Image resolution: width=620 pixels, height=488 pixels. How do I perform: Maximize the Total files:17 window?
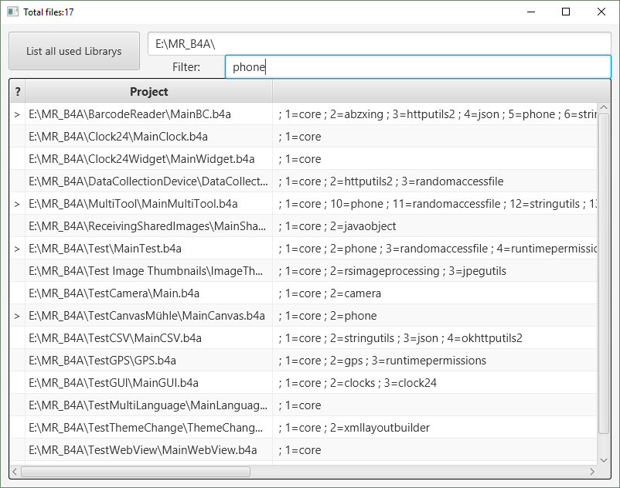(x=566, y=12)
